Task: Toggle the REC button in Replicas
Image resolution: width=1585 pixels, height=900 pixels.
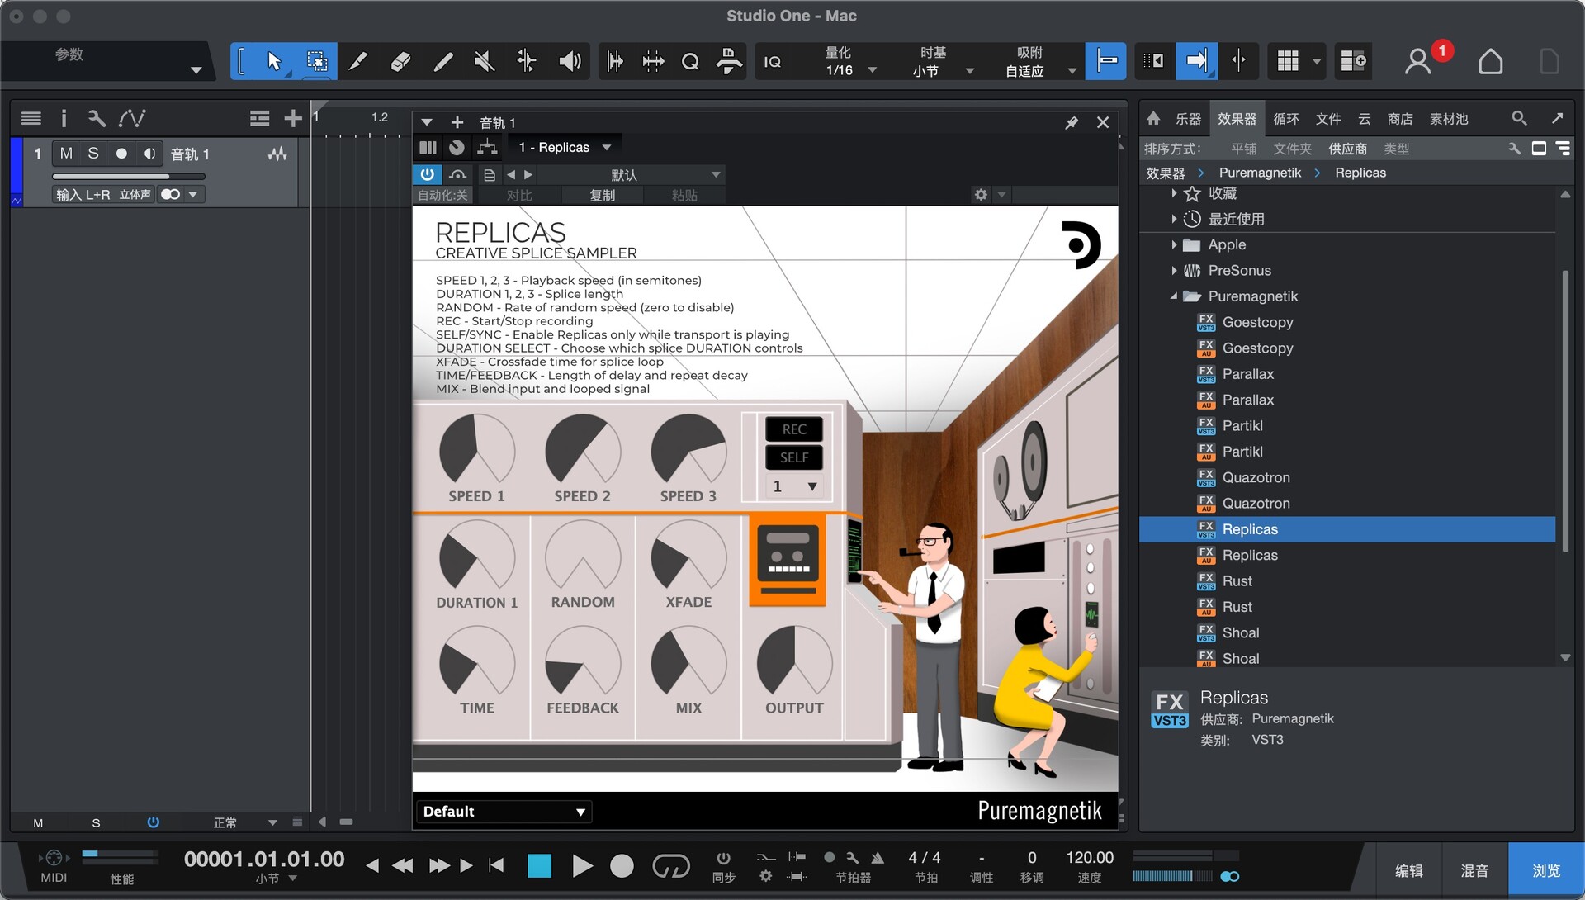Action: tap(794, 429)
